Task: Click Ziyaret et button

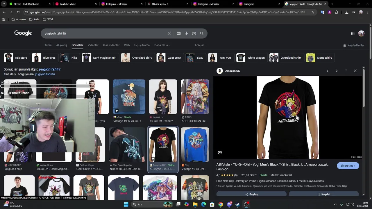Action: [x=348, y=166]
